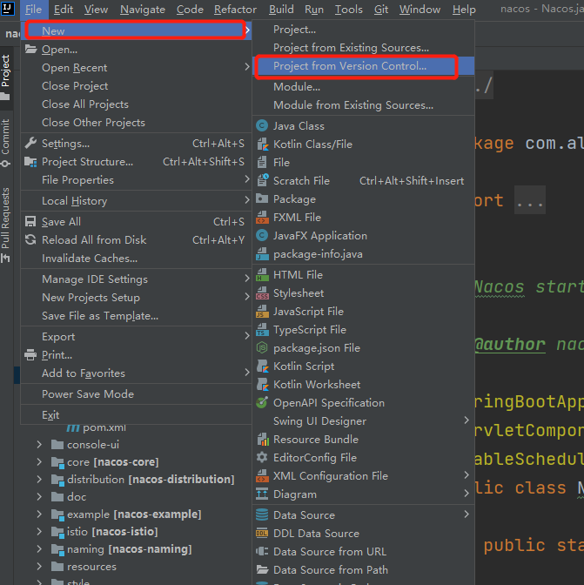Select Invalidate Caches menu entry
Viewport: 584px width, 585px height.
(136, 259)
